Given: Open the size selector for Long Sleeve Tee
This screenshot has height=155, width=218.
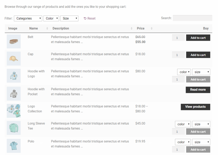Looking at the screenshot, I should coord(201,124).
